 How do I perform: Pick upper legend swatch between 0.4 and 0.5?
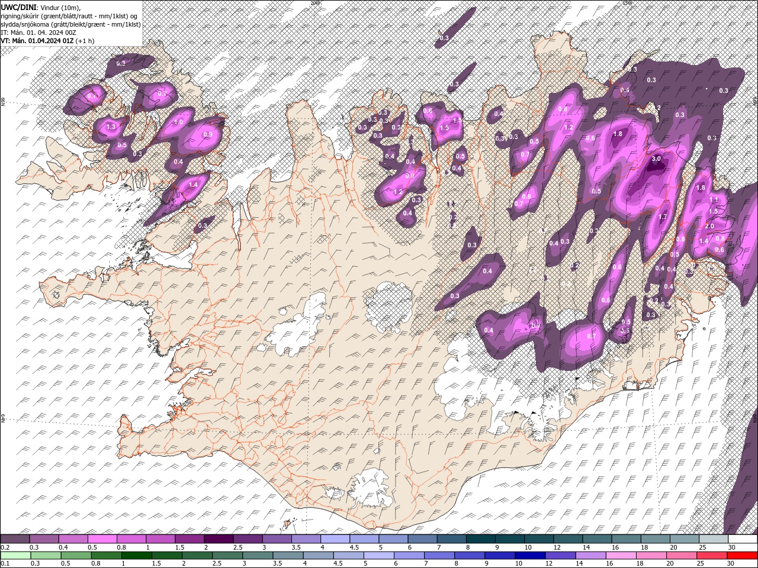(x=73, y=539)
